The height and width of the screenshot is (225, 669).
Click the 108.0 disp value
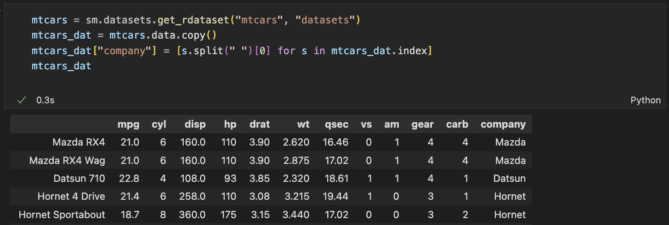point(192,179)
